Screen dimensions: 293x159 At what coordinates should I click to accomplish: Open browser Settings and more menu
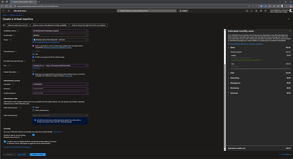287,6
